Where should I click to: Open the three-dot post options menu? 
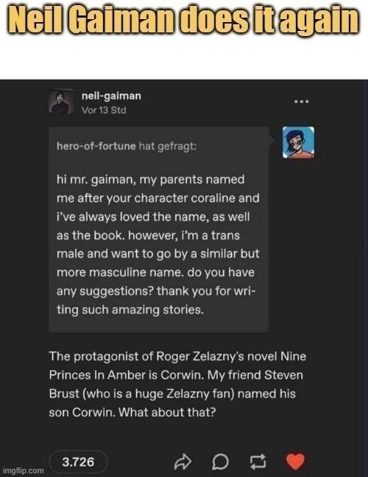tap(302, 102)
